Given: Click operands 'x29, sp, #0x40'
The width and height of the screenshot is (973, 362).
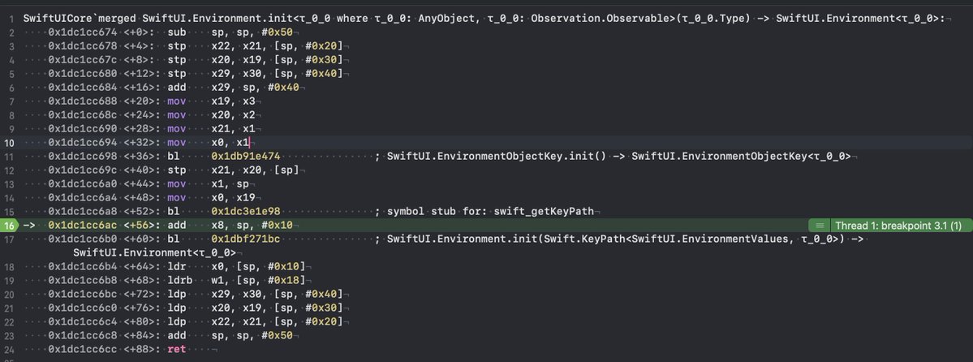Looking at the screenshot, I should (x=255, y=88).
